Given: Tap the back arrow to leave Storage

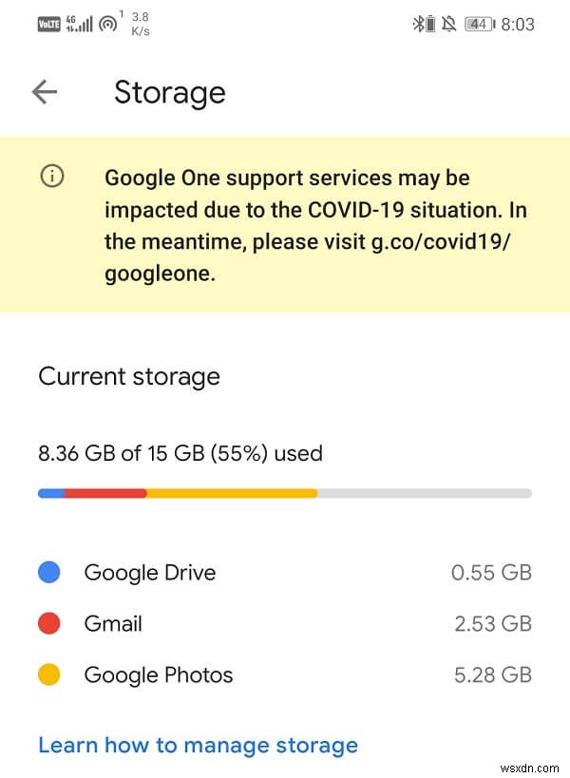Looking at the screenshot, I should [45, 91].
